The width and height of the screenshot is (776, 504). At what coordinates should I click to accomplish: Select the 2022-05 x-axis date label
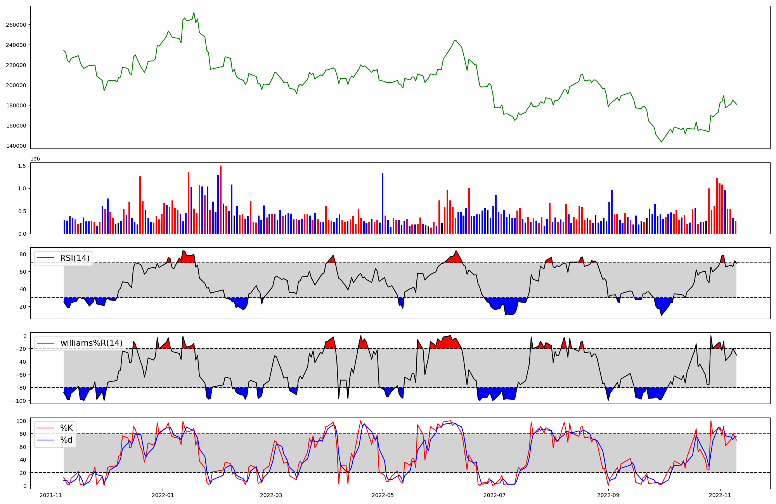[x=383, y=495]
